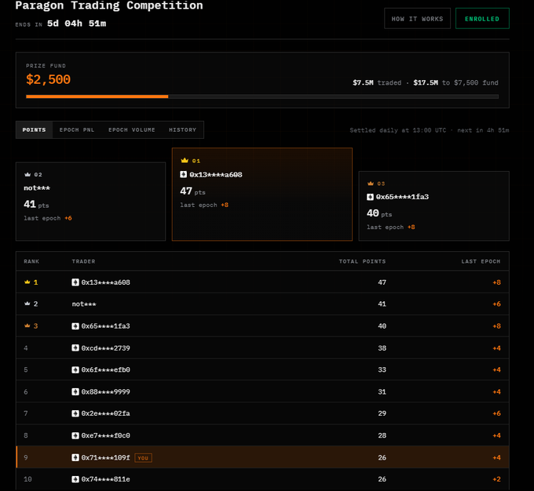
Task: Click the wallet icon beside 0x65****1fa3 in podium card
Action: pos(370,197)
